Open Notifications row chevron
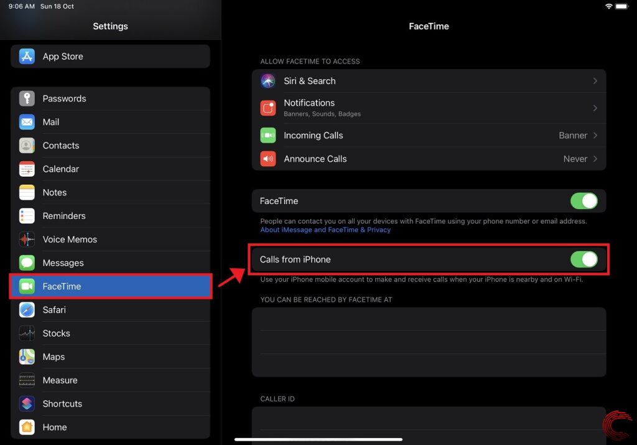The image size is (637, 445). coord(595,108)
